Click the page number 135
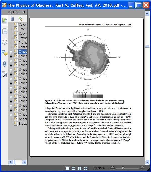The image size is (151, 172). (x=129, y=25)
